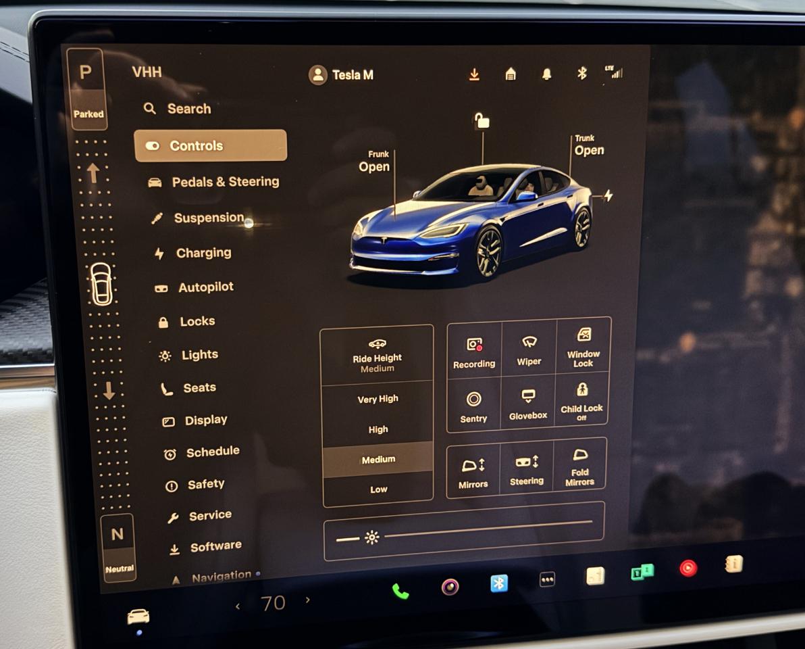Screen dimensions: 805x649
Task: Increase temperature with right chevron
Action: 307,600
